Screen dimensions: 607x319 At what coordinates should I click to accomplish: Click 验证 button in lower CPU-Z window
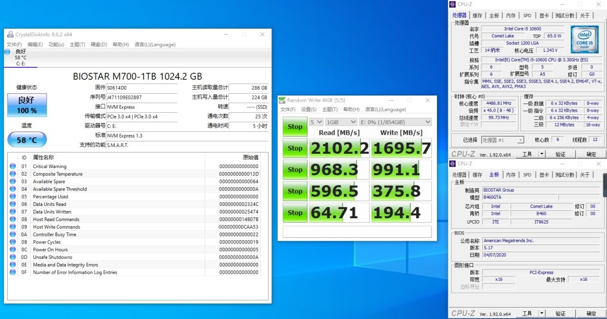(561, 313)
